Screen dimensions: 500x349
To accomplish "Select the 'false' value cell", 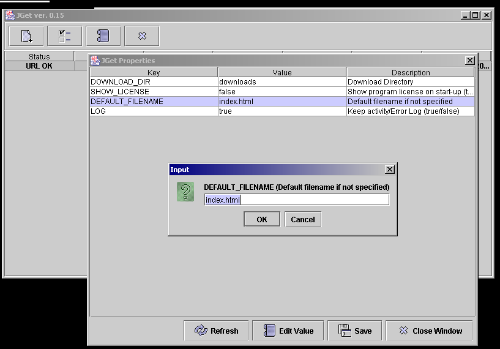I will (282, 92).
